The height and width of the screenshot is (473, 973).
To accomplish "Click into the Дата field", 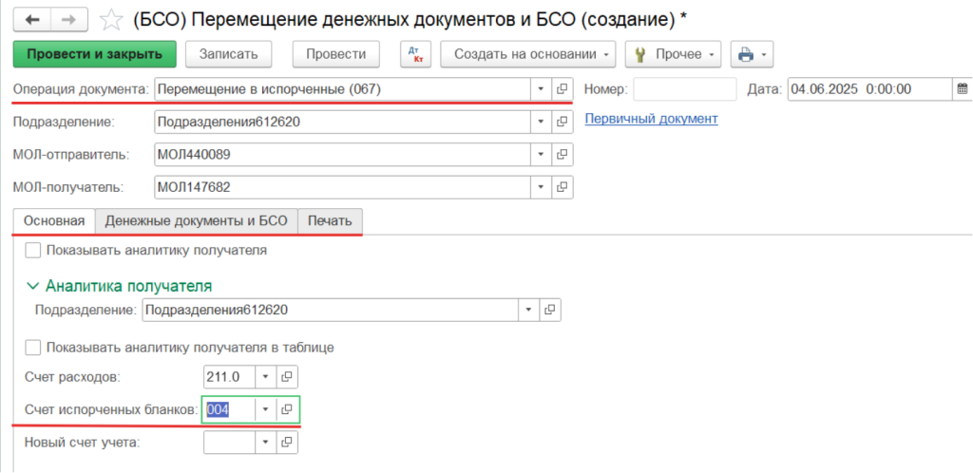I will (x=869, y=88).
